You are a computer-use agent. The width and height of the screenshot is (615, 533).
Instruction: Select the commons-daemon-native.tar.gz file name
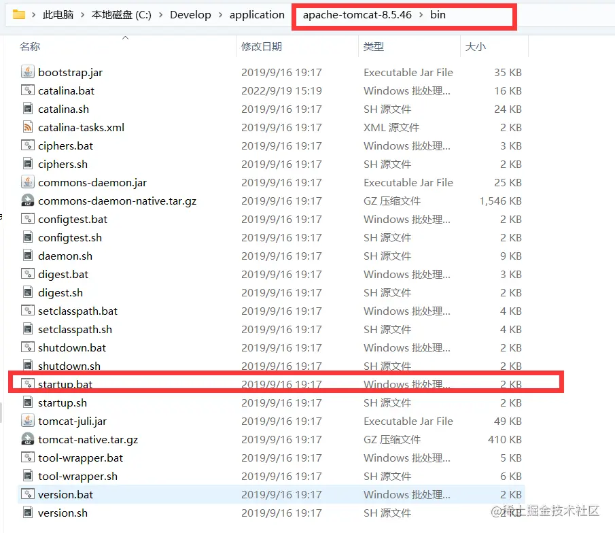pyautogui.click(x=118, y=201)
